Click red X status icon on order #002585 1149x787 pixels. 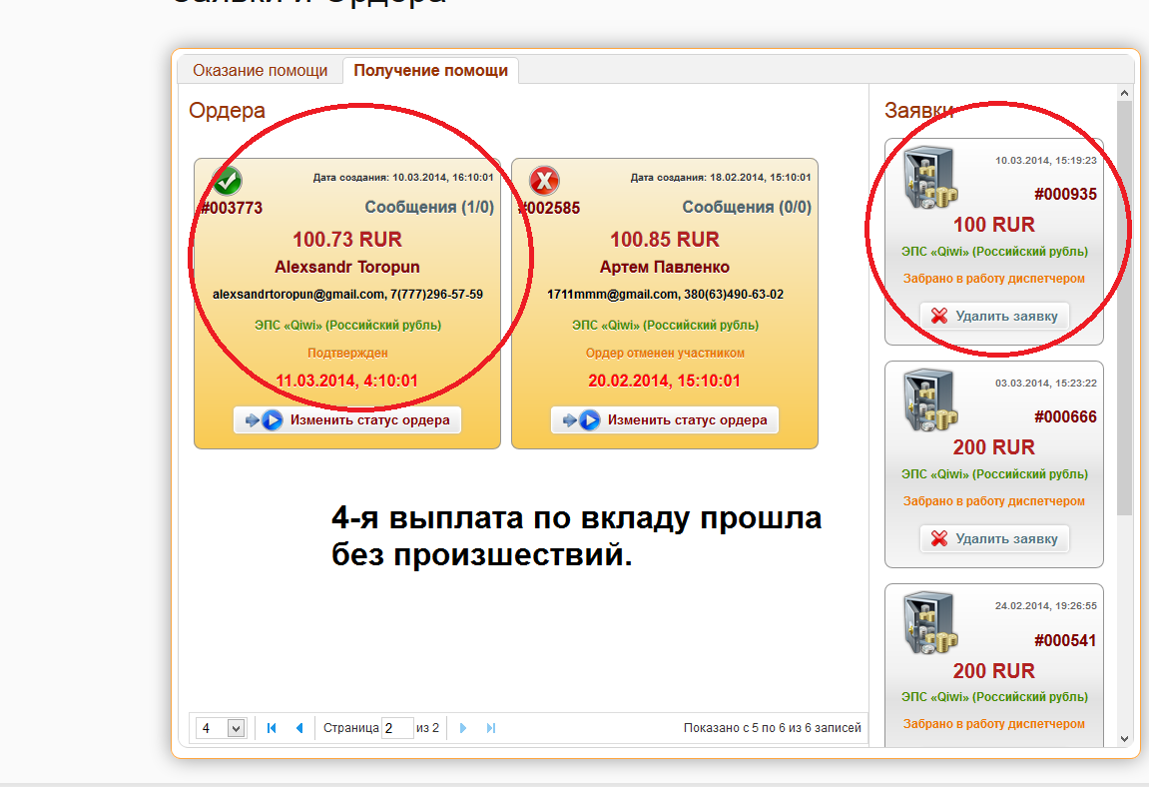(x=544, y=182)
